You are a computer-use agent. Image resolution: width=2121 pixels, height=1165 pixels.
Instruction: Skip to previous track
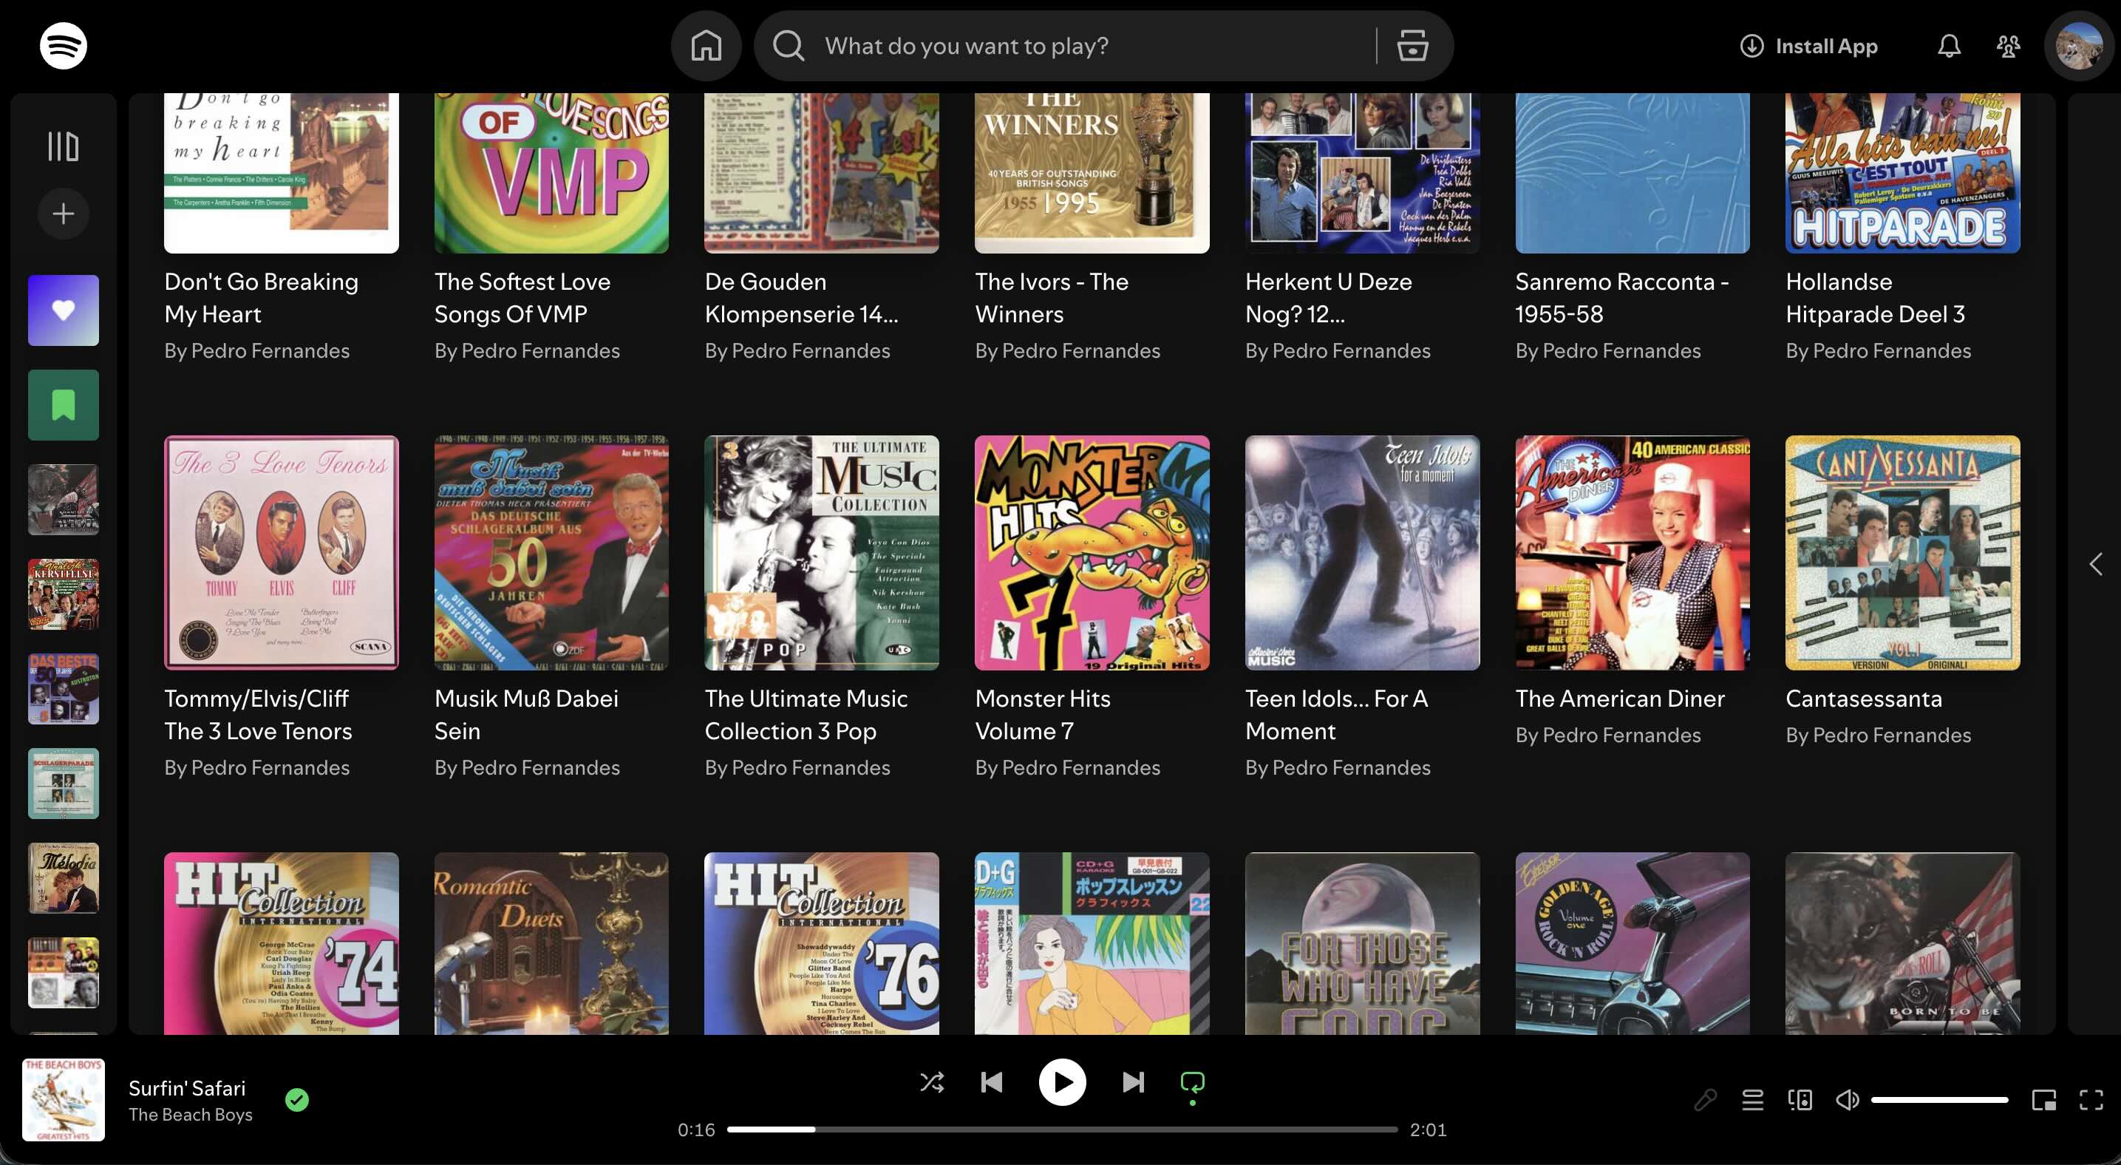(x=993, y=1082)
